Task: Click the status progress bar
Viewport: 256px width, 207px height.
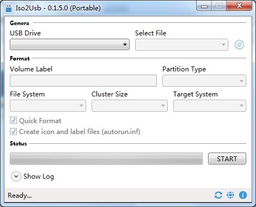Action: pyautogui.click(x=106, y=159)
